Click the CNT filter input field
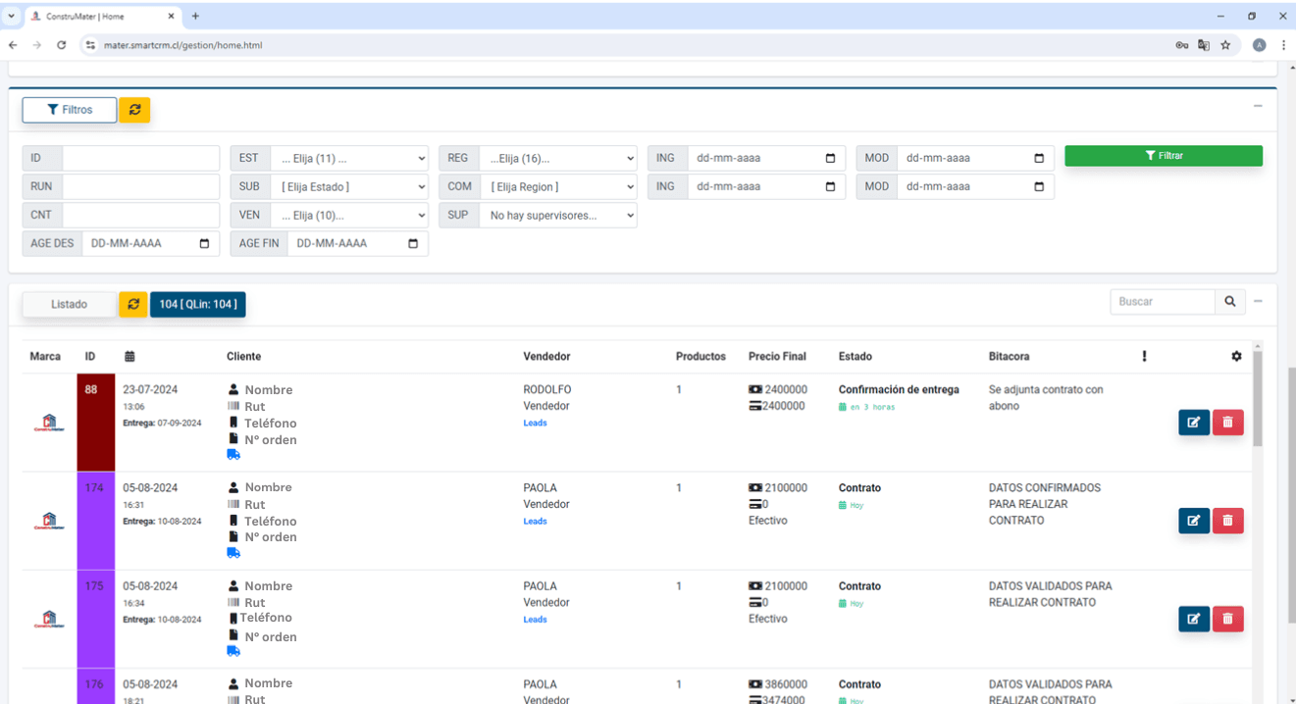The image size is (1296, 704). (x=140, y=215)
